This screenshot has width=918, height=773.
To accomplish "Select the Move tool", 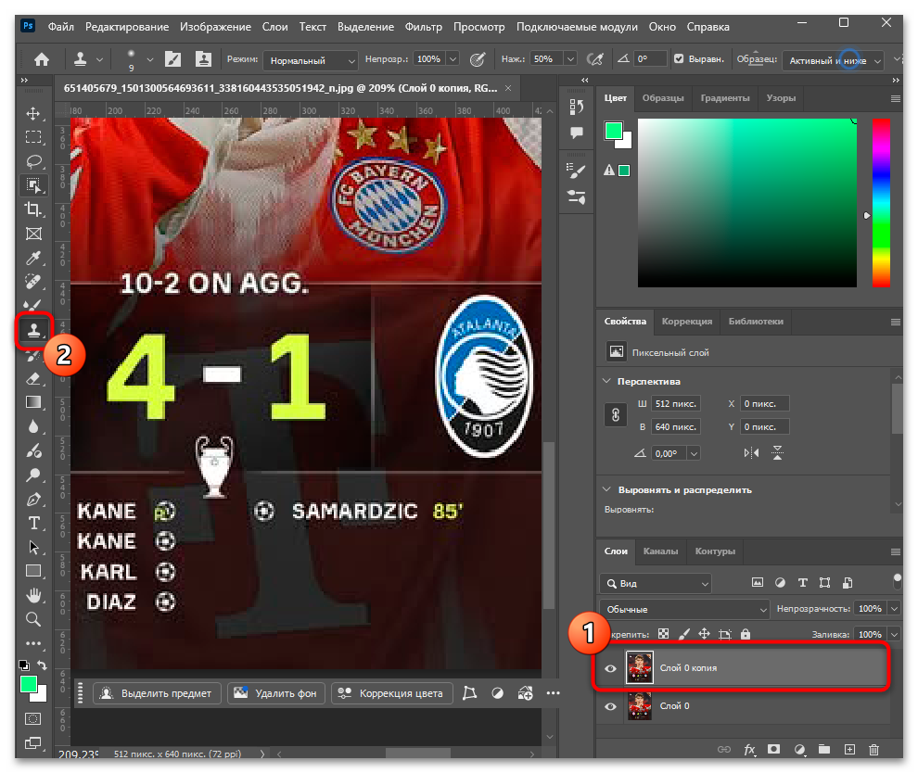I will pos(33,113).
